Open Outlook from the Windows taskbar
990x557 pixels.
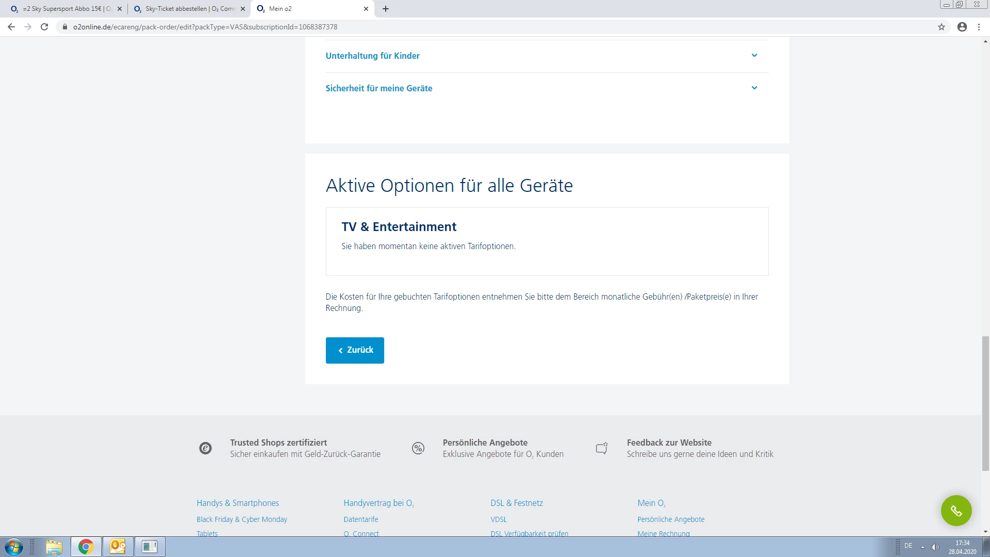tap(118, 546)
